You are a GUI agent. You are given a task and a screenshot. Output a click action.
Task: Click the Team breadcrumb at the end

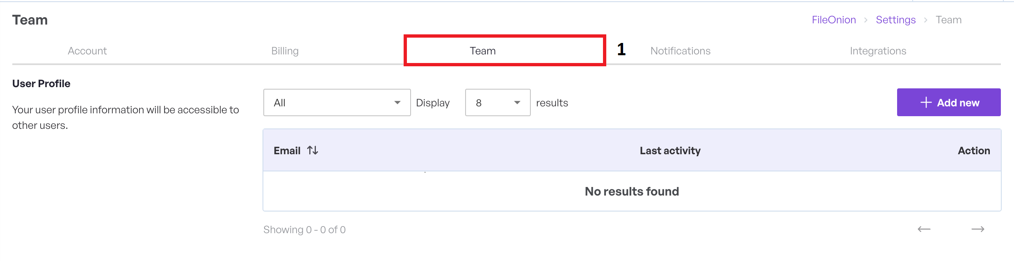(948, 20)
